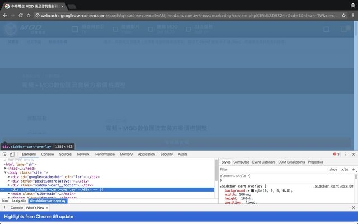Image resolution: width=358 pixels, height=224 pixels.
Task: Click the browser back arrow
Action: [x=5, y=16]
